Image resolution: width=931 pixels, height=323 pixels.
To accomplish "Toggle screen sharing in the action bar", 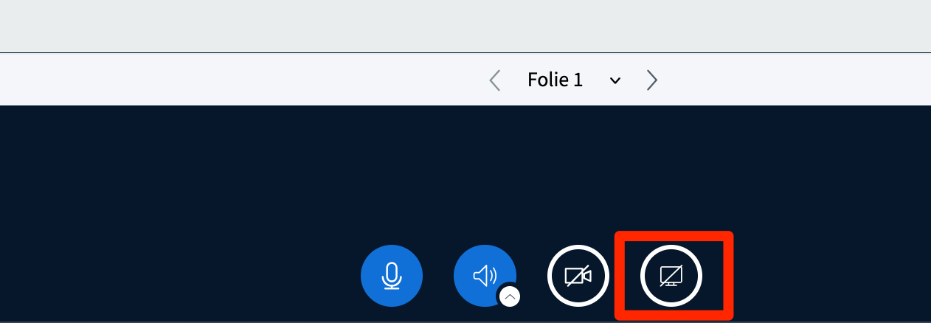I will (x=671, y=276).
